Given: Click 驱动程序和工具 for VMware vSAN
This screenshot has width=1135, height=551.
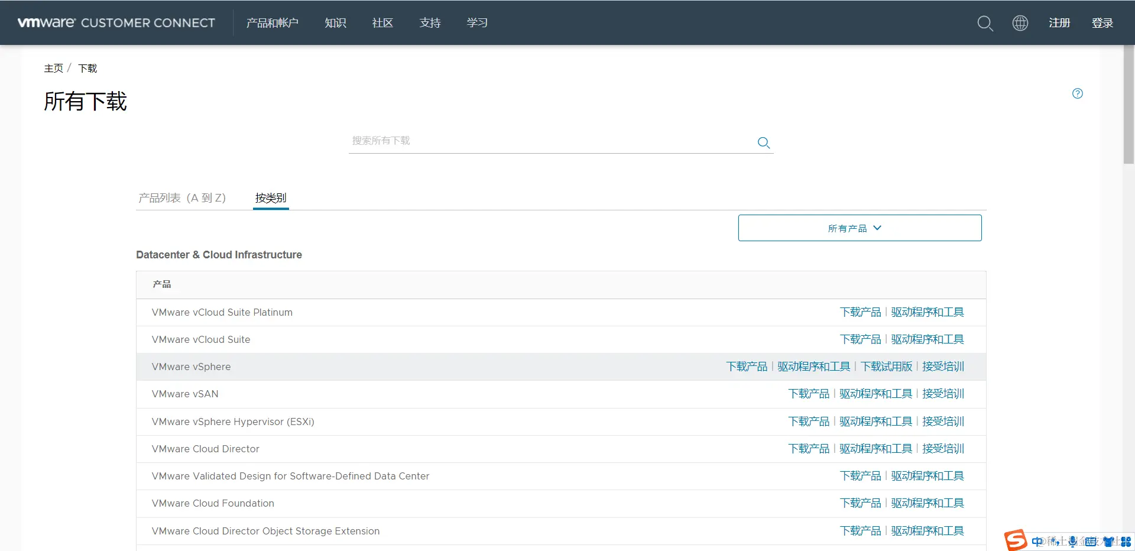Looking at the screenshot, I should (876, 394).
